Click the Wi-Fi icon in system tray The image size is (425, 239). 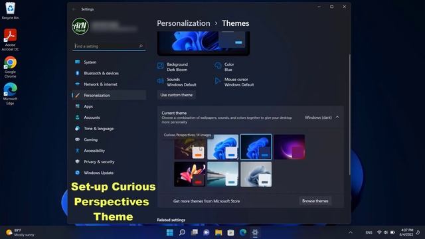click(x=379, y=232)
